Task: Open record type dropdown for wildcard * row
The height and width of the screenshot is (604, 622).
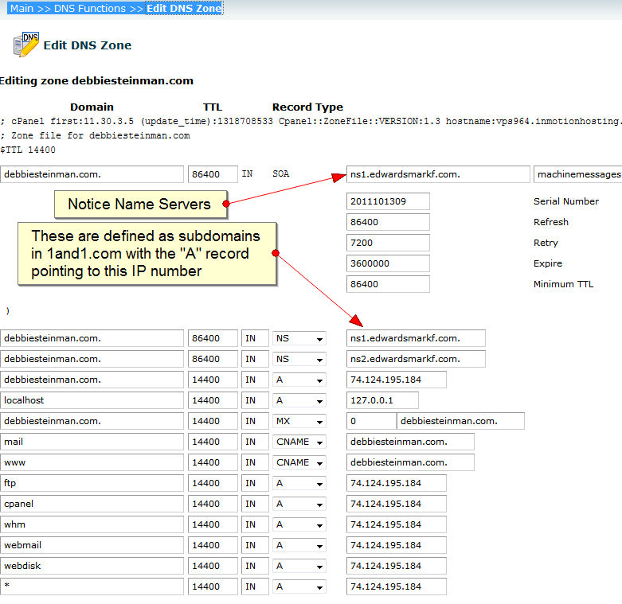Action: [x=299, y=586]
